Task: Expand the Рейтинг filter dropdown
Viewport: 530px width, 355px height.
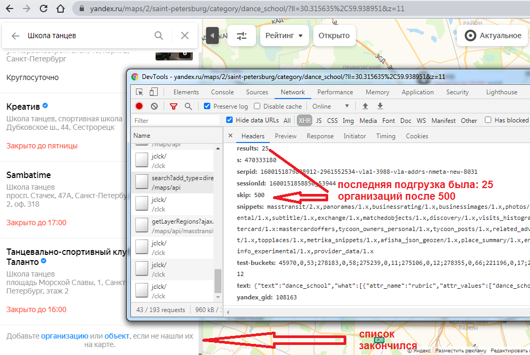Action: pos(284,36)
